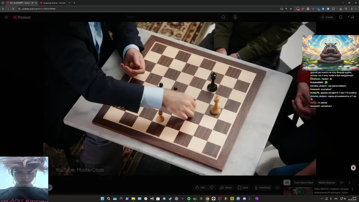This screenshot has width=359, height=202.
Task: Open clock and date 20:30
Action: pyautogui.click(x=352, y=199)
